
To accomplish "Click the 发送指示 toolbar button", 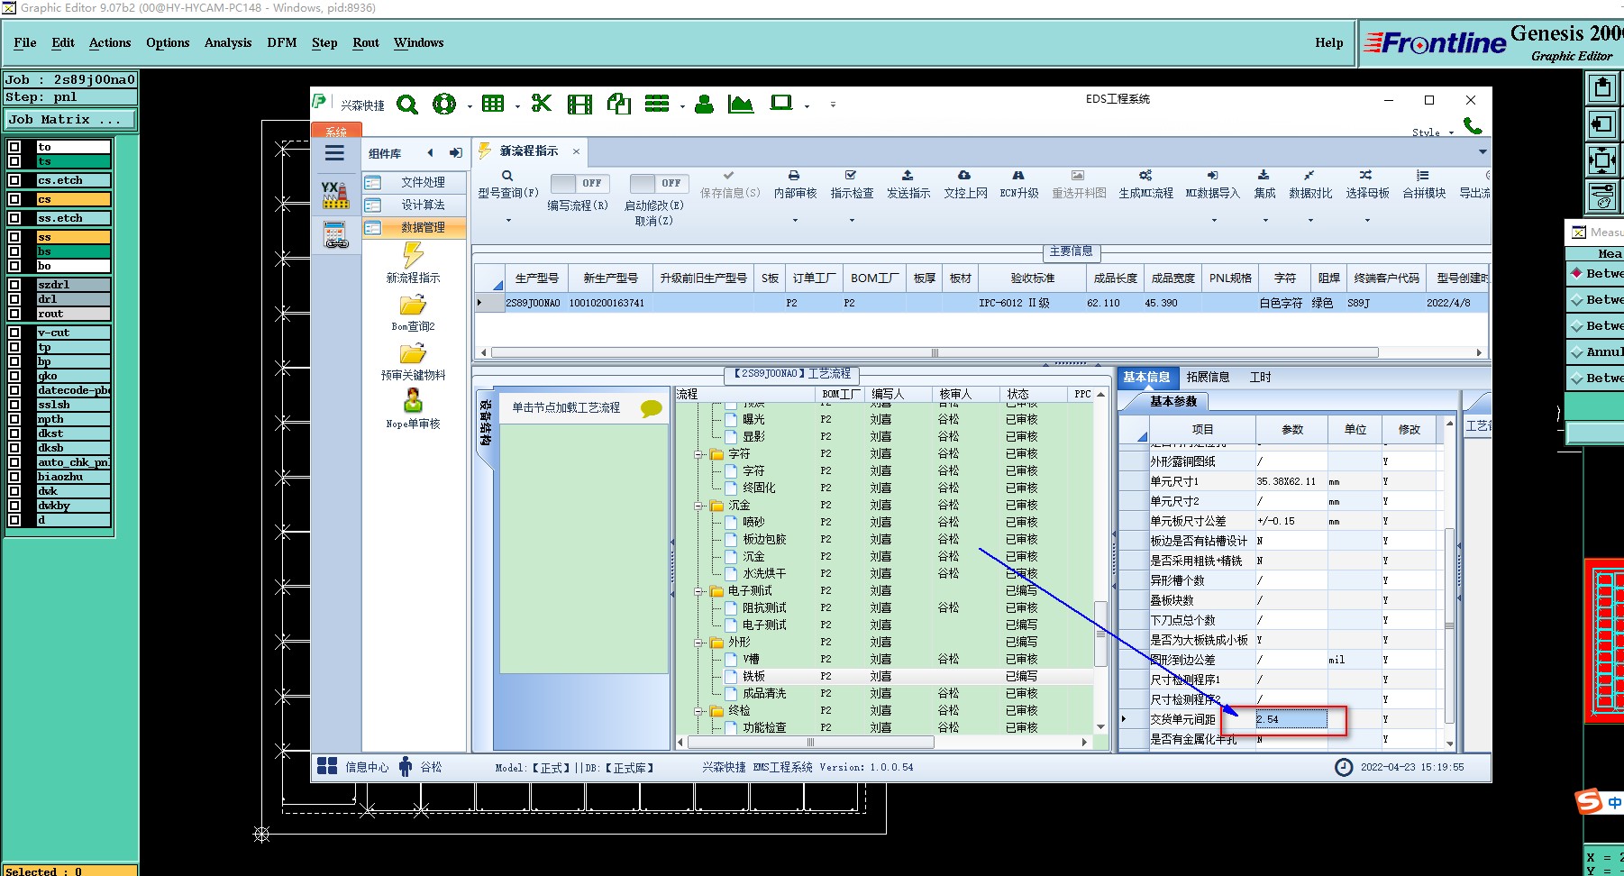I will [x=908, y=185].
